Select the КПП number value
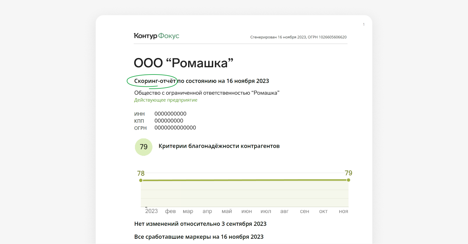Screen dimensions: 468x244 [x=169, y=121]
